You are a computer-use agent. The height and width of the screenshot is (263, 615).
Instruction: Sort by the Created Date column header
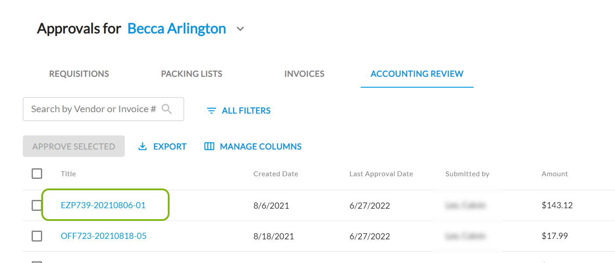point(275,174)
